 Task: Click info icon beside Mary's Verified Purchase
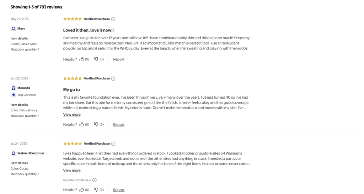point(113,19)
